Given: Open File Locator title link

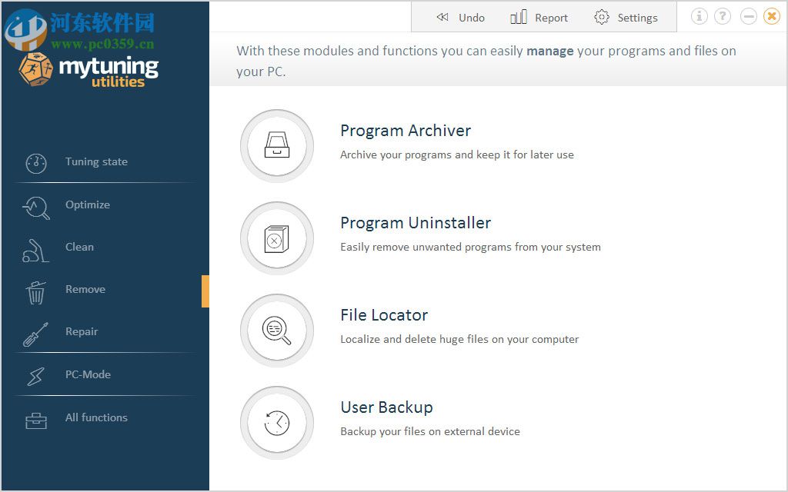Looking at the screenshot, I should pyautogui.click(x=384, y=315).
